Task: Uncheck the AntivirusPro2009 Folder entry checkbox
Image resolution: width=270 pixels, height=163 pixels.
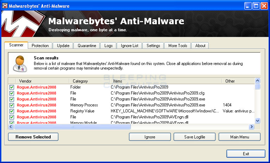Action: (x=12, y=87)
